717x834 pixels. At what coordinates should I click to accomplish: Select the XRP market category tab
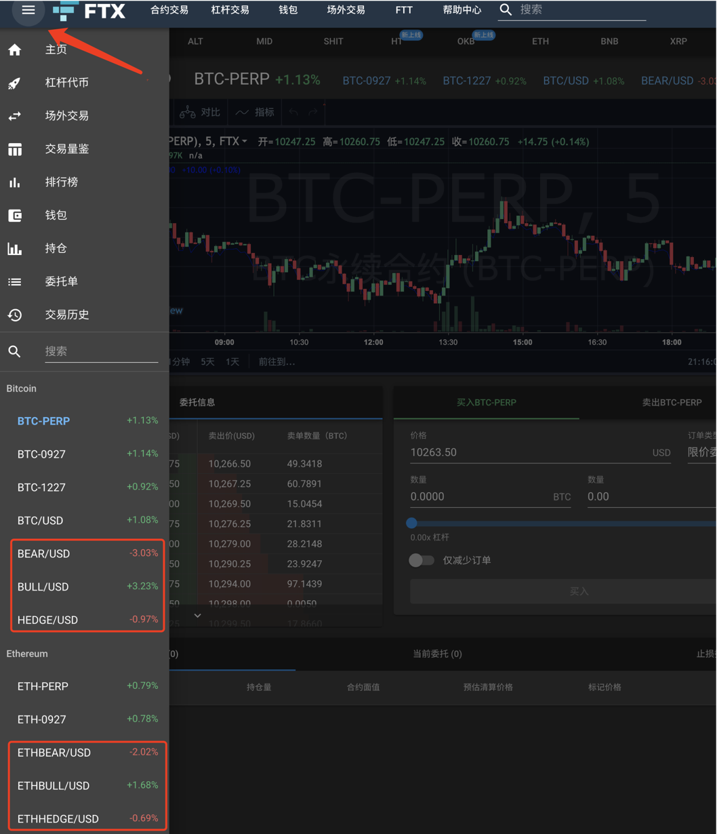click(678, 41)
